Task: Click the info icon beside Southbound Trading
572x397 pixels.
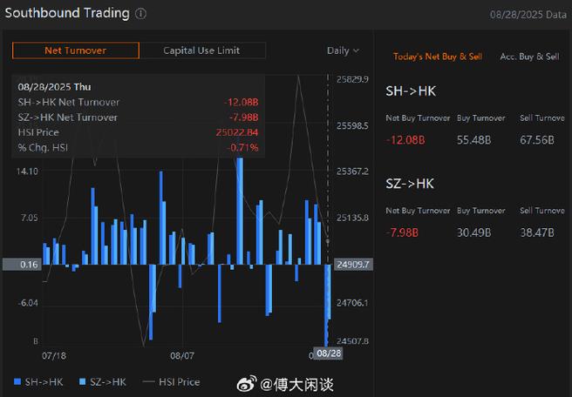Action: (141, 14)
